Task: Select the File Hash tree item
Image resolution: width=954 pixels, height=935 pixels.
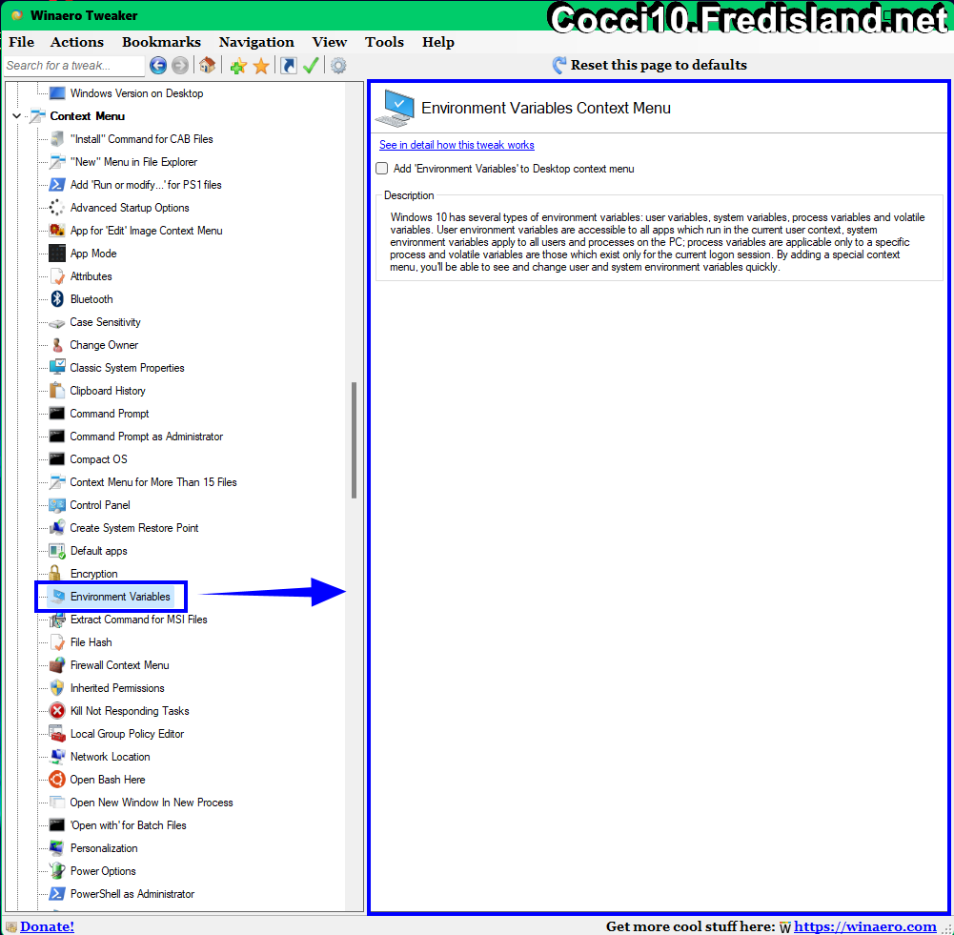Action: coord(91,641)
